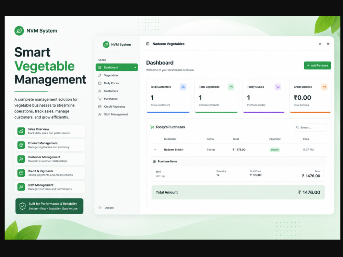Open Purchases in the sidebar

pyautogui.click(x=117, y=99)
